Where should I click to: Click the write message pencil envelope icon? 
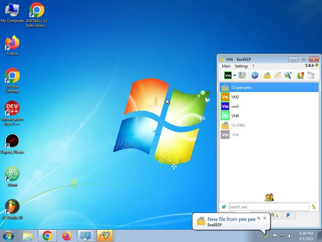point(277,75)
